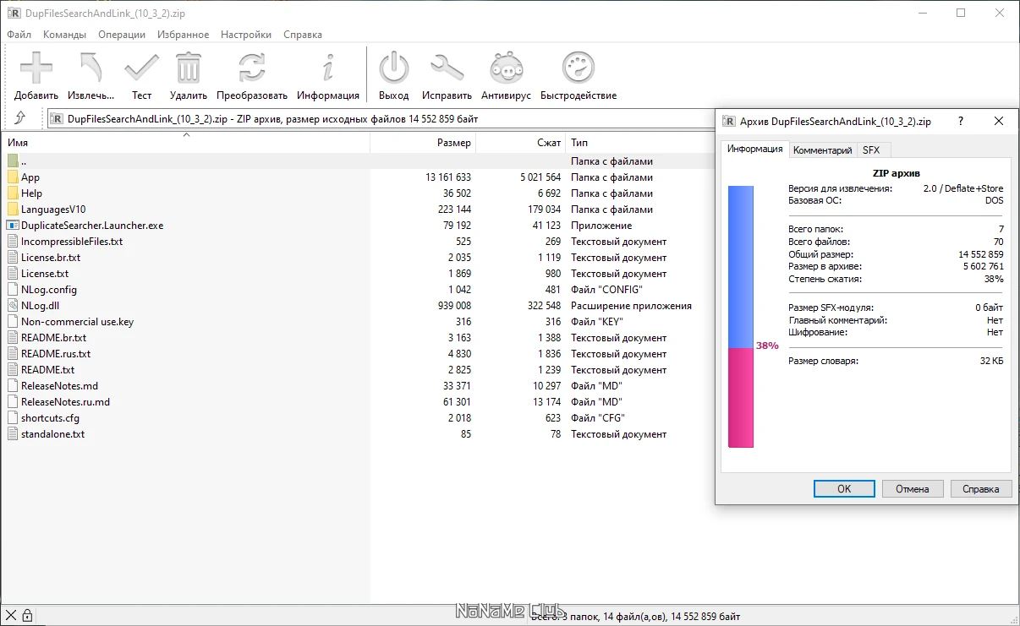Click the Информация toolbar icon

click(x=327, y=68)
